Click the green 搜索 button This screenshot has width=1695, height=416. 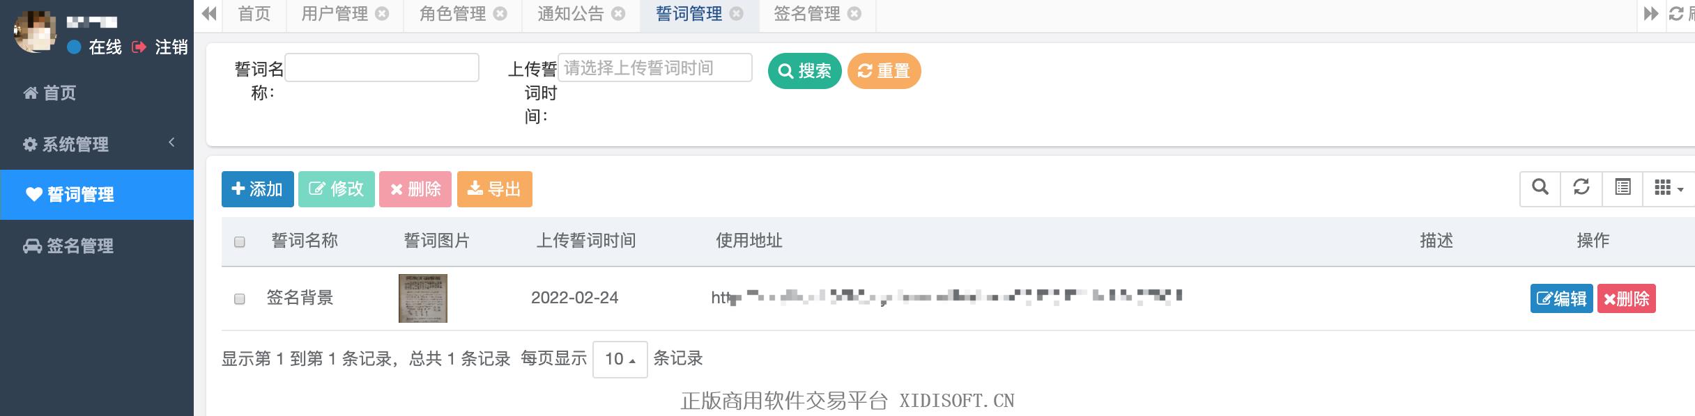tap(804, 71)
